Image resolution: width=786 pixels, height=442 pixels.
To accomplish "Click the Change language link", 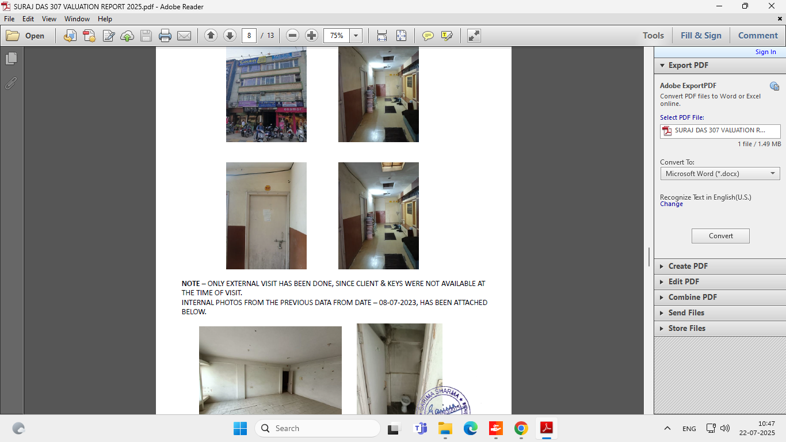I will point(671,204).
